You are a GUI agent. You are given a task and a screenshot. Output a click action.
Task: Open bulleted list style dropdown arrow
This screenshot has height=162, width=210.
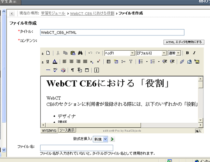(147, 62)
